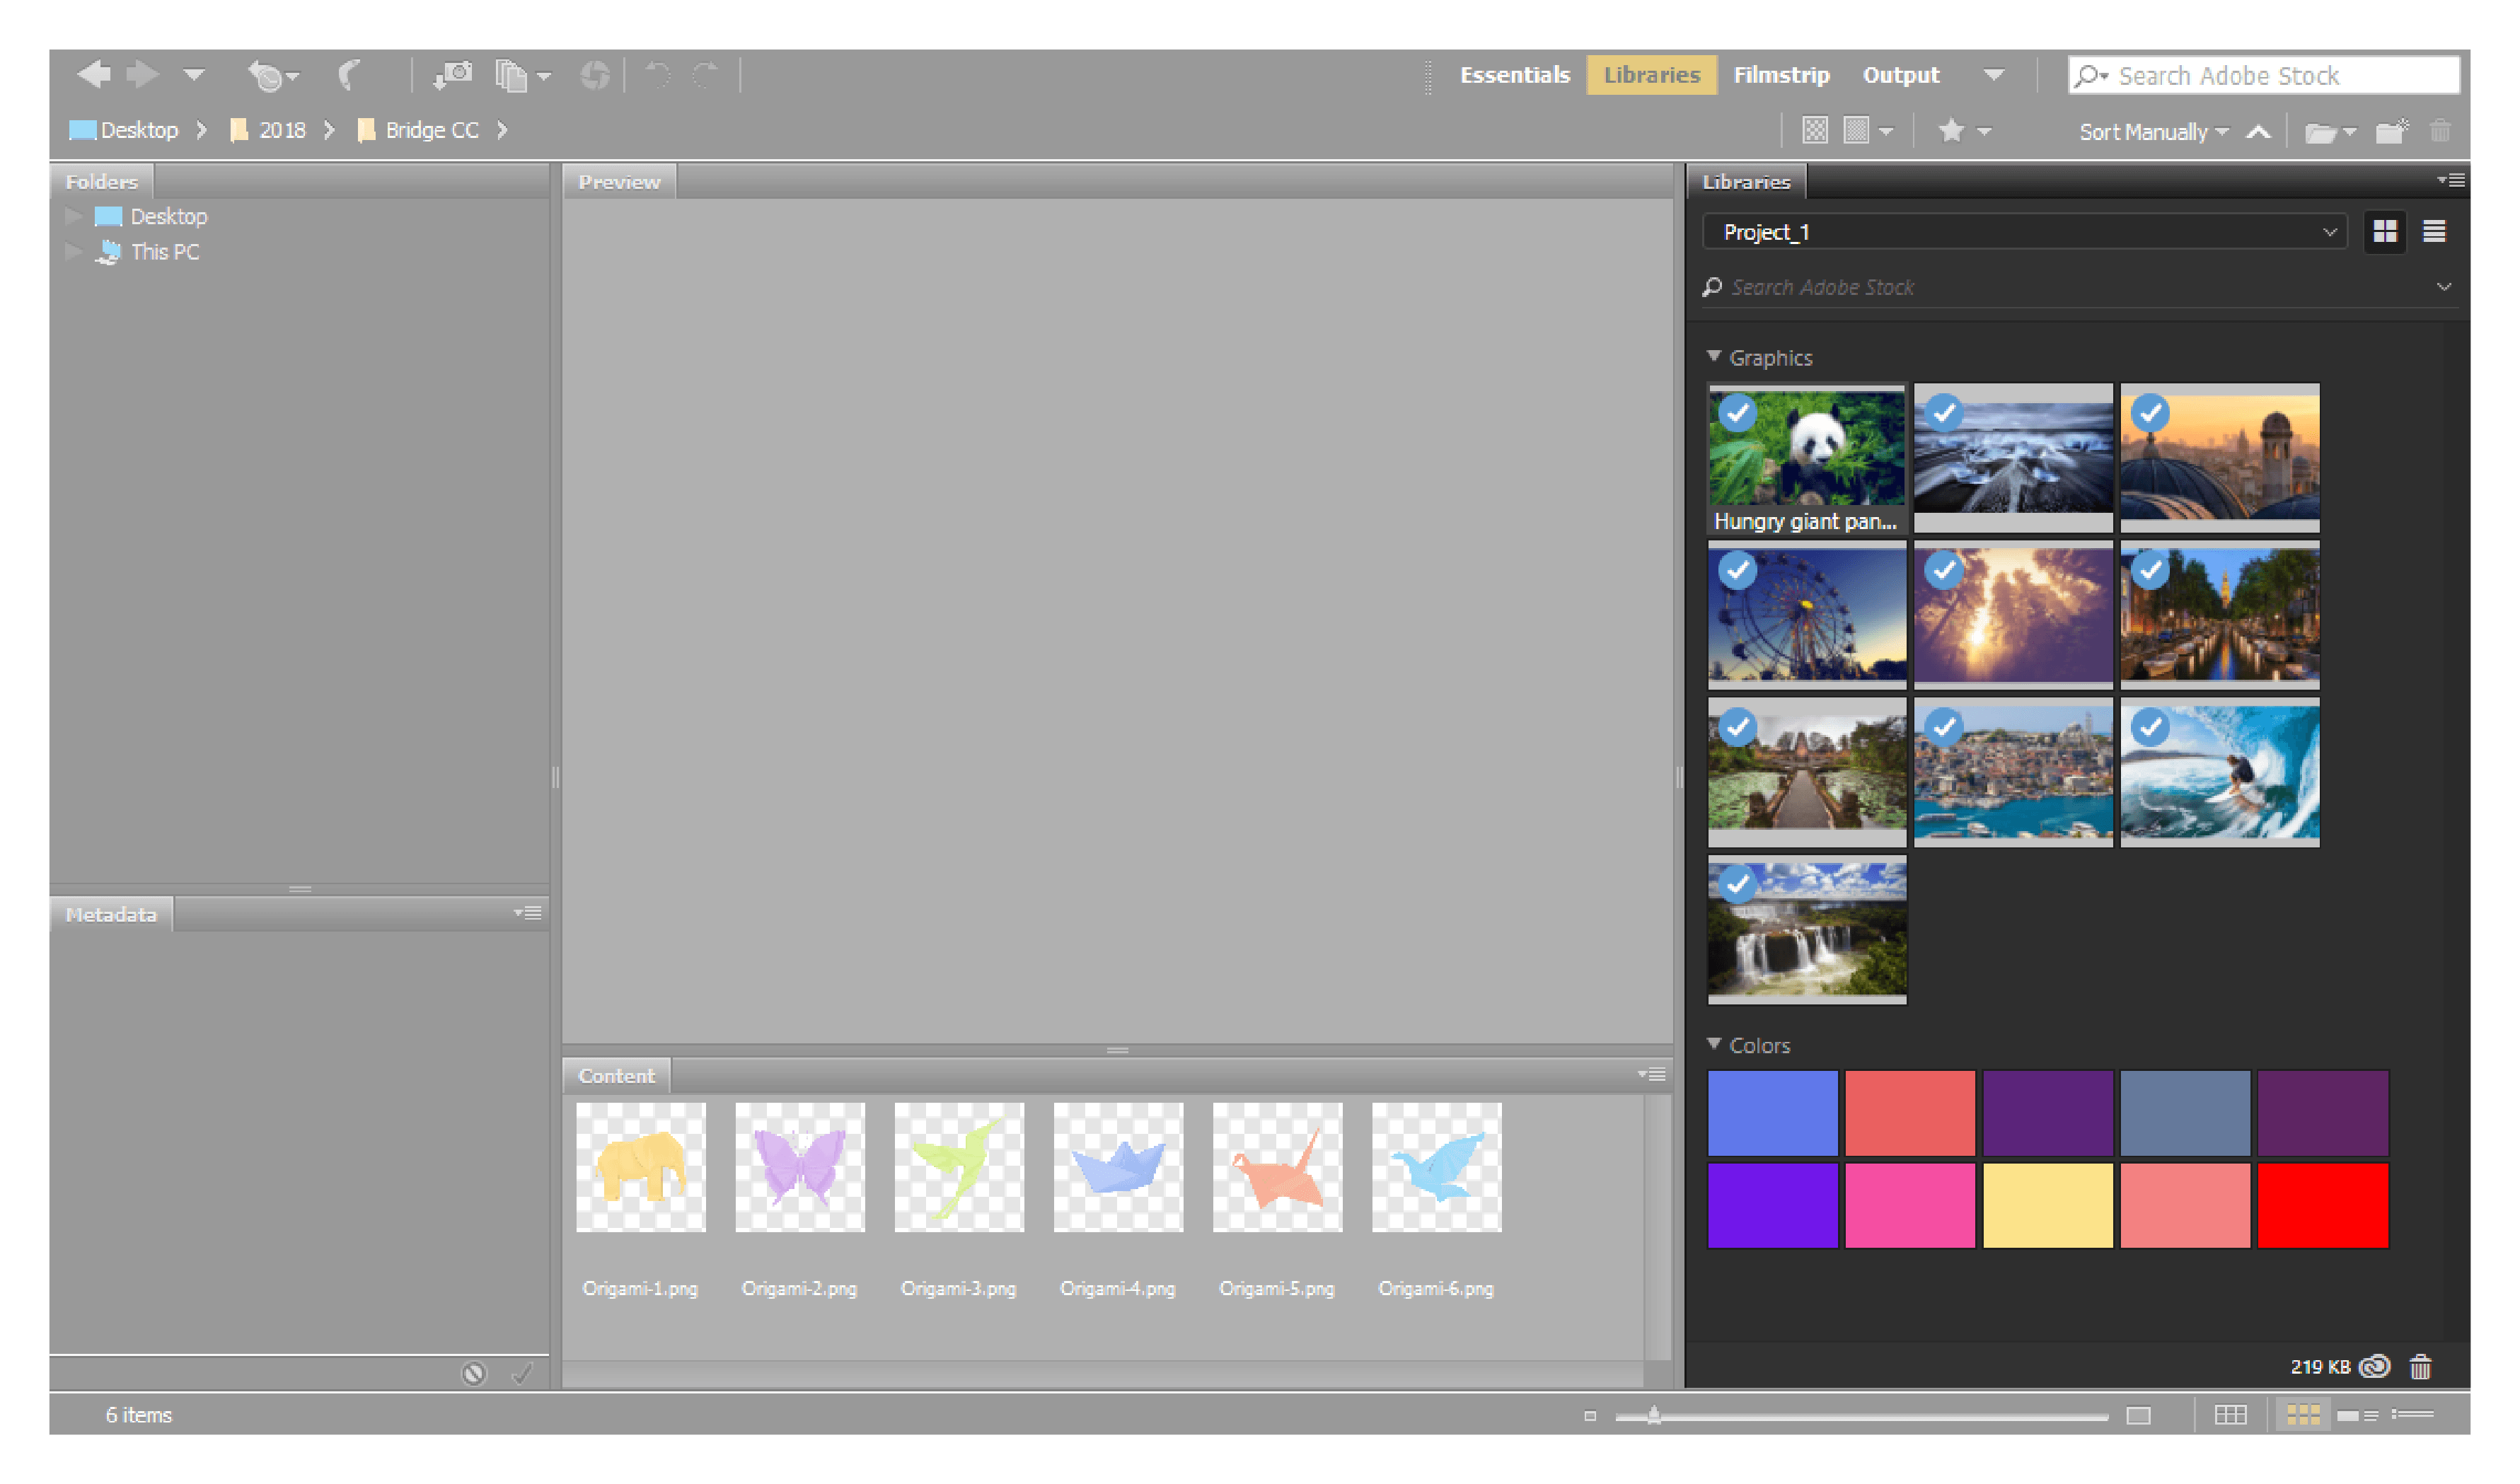The image size is (2520, 1484).
Task: Click the Bridge CC breadcrumb path
Action: 431,131
